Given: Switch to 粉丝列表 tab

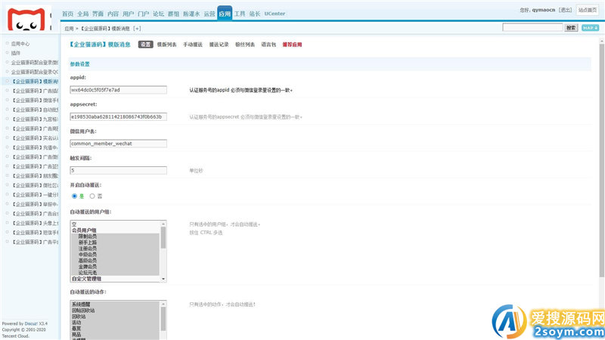Looking at the screenshot, I should click(x=245, y=45).
